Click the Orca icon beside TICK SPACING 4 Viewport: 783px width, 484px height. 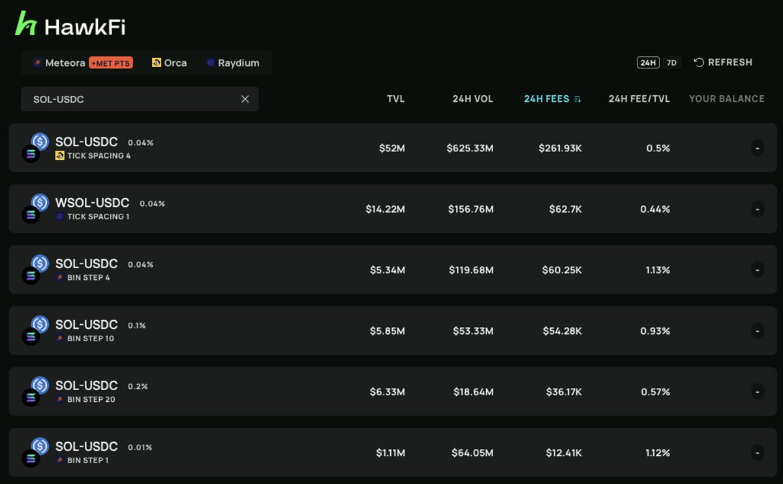pos(60,156)
